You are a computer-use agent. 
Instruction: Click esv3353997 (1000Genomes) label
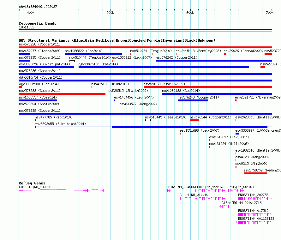258,130
